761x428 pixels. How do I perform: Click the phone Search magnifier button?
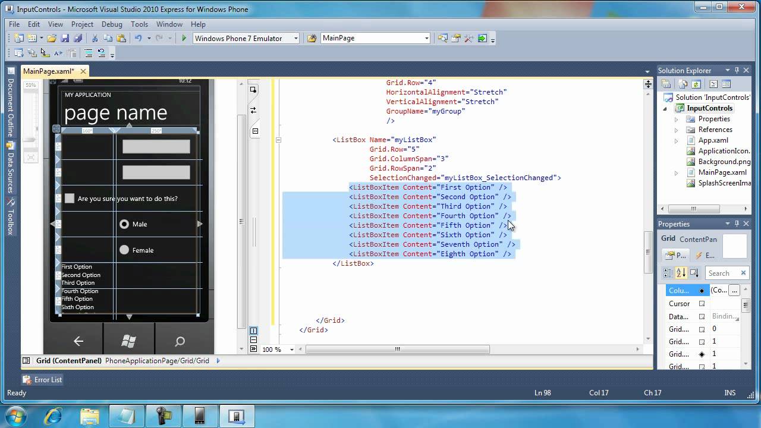[x=180, y=341]
